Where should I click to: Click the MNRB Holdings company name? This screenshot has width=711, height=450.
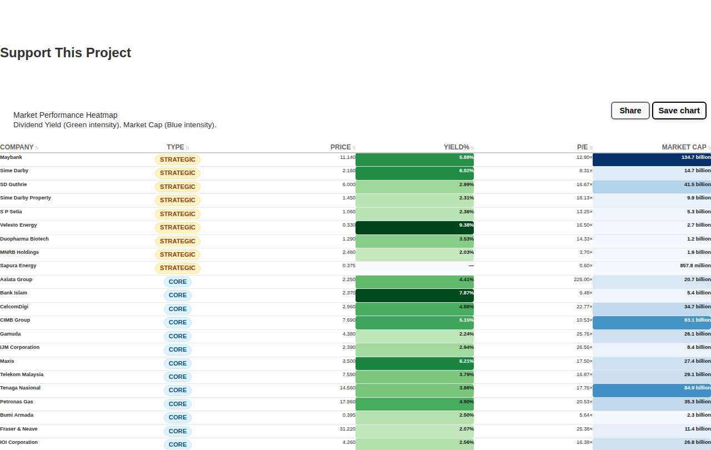coord(19,252)
